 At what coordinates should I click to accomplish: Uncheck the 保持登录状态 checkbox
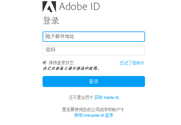tap(44, 62)
